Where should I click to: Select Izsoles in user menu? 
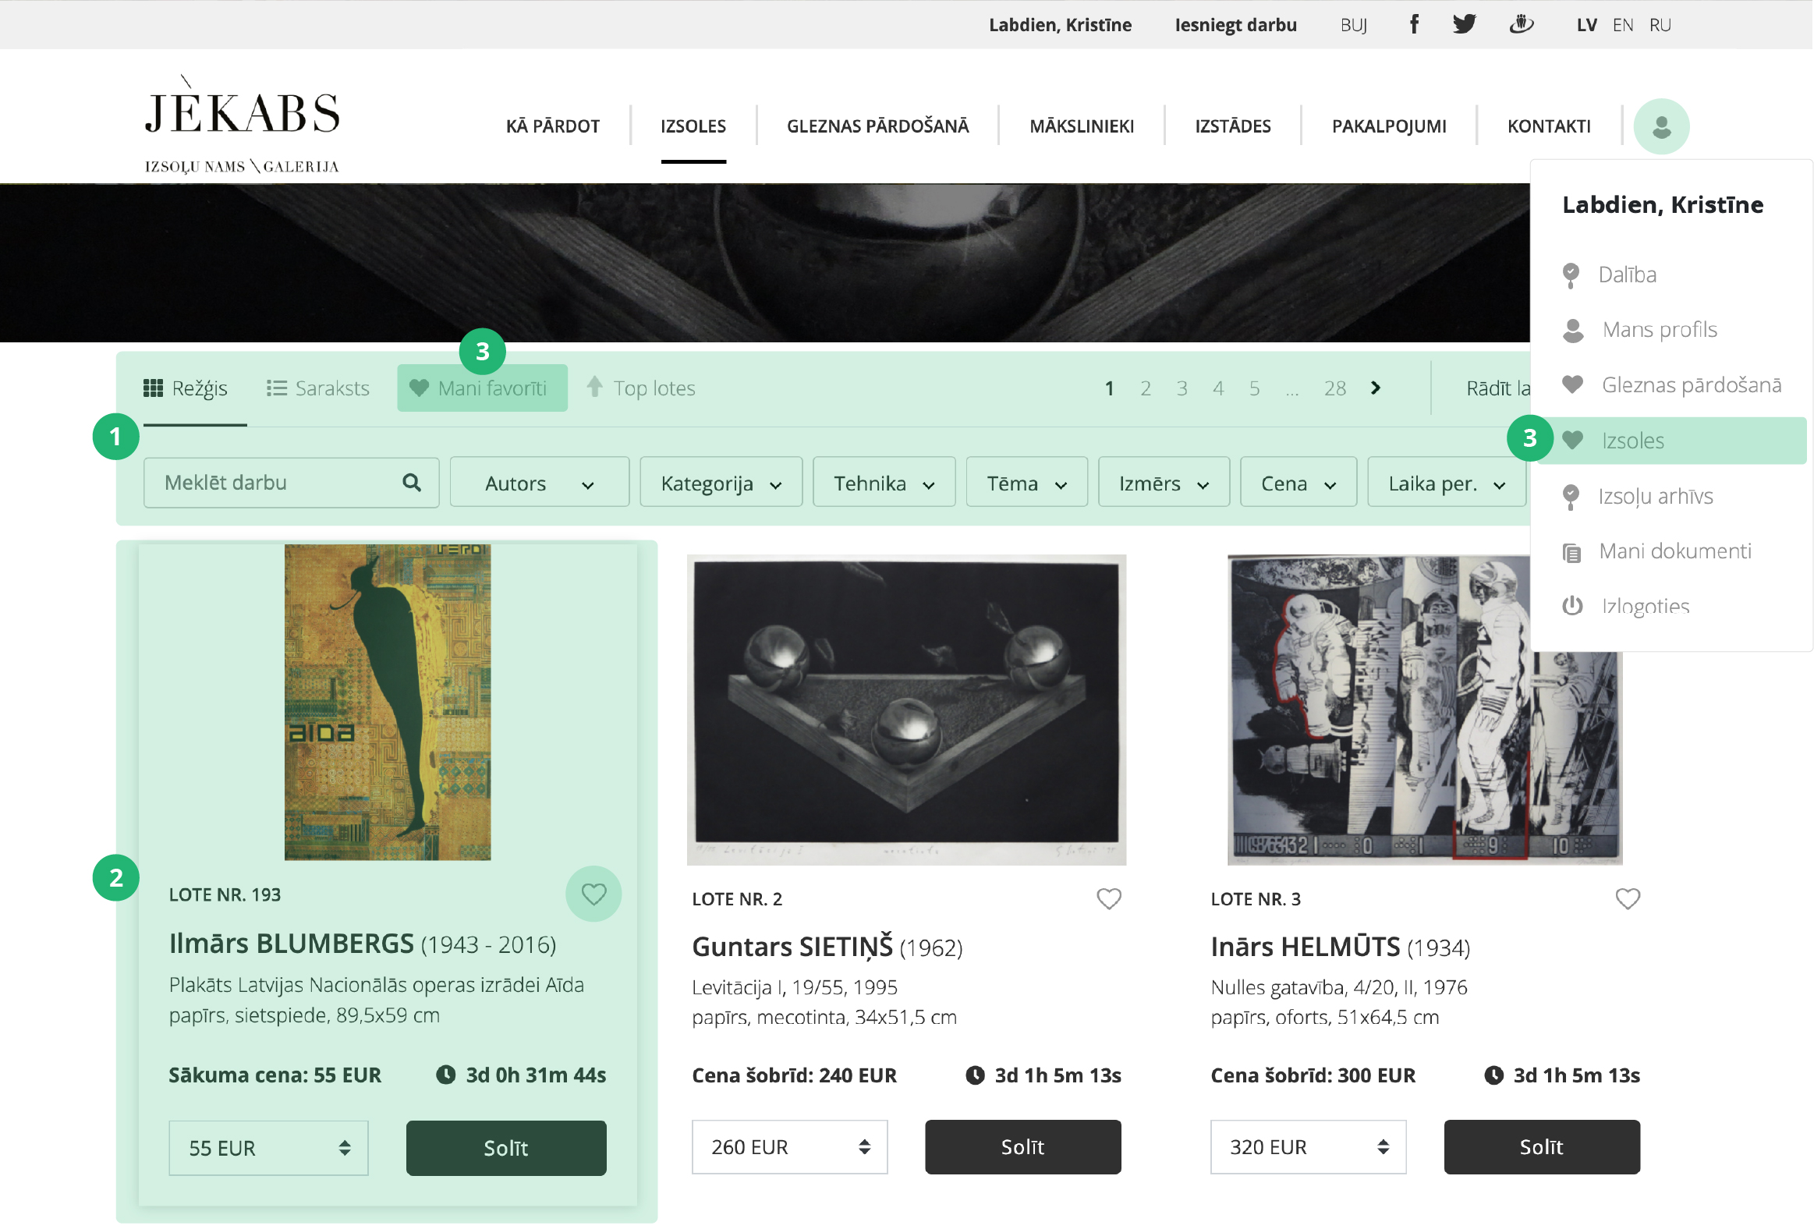coord(1671,441)
